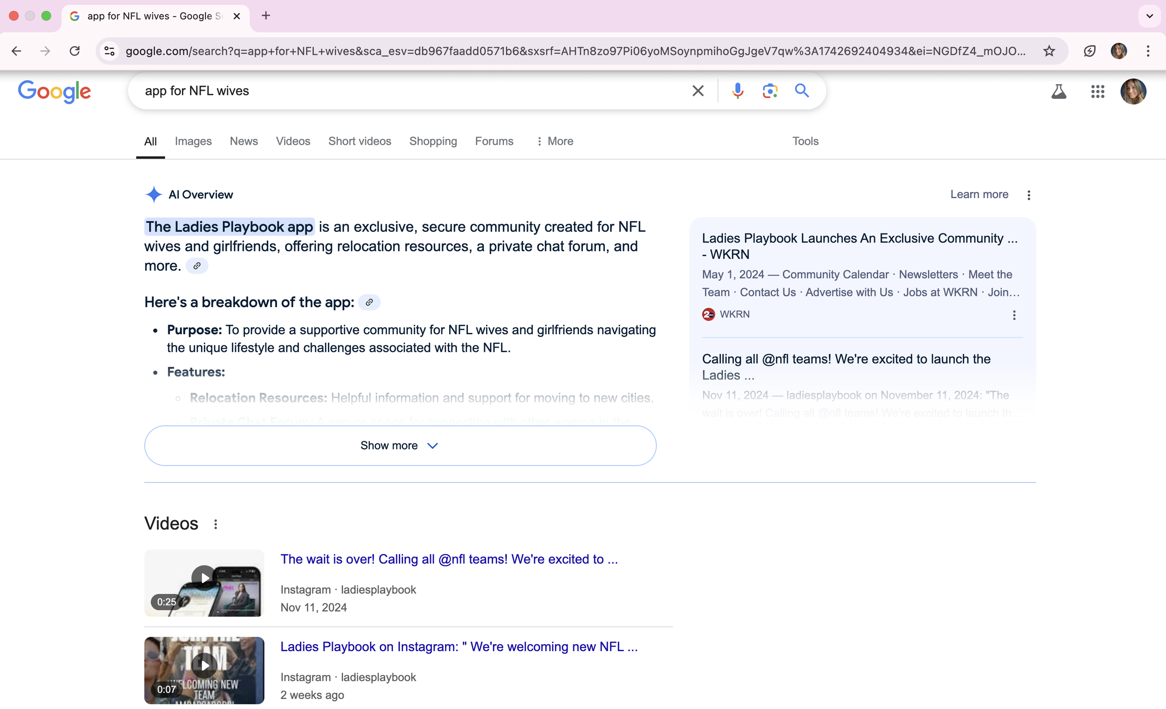Open Google Lens image search
The height and width of the screenshot is (709, 1166).
click(x=770, y=90)
